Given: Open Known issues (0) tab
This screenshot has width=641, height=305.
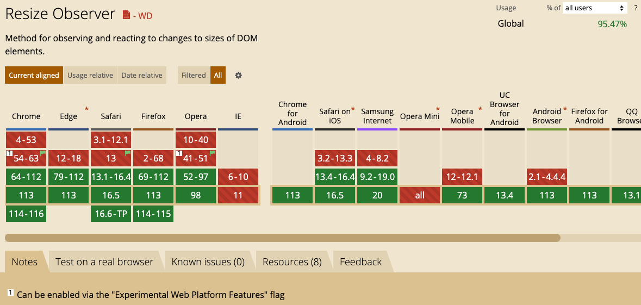Looking at the screenshot, I should (x=208, y=262).
